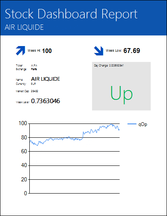The width and height of the screenshot is (167, 216).
Task: Click the qOp legend line marker
Action: 132,124
